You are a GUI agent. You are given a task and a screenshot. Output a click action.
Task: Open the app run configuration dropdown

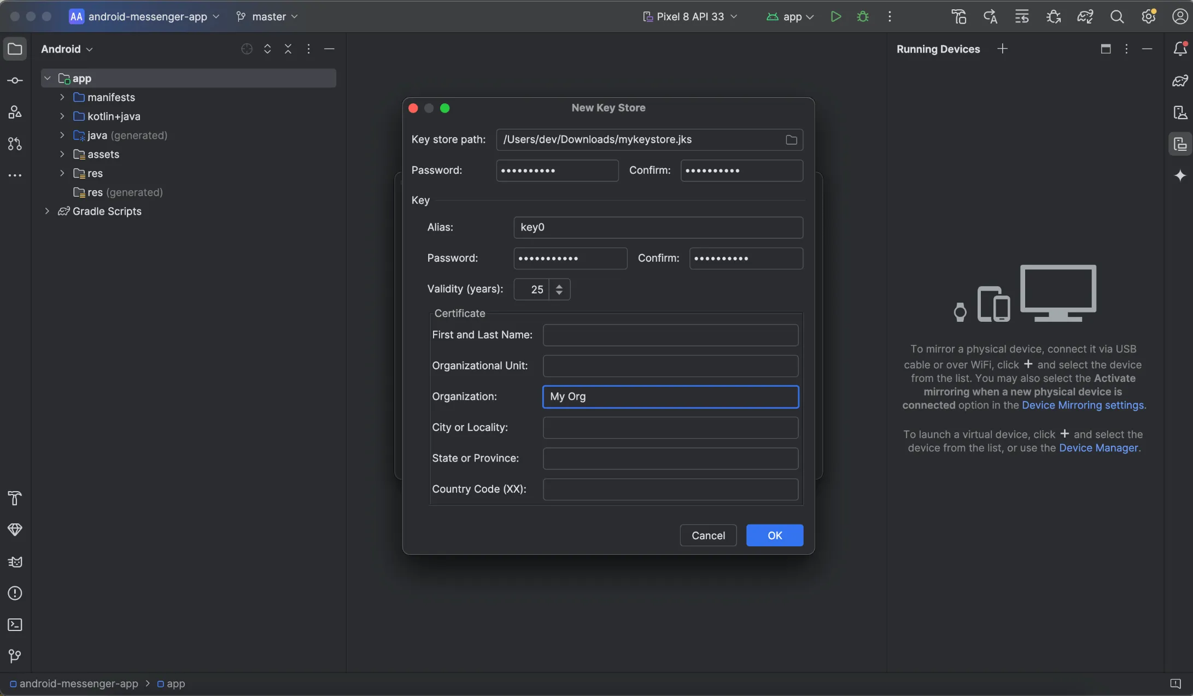coord(791,17)
